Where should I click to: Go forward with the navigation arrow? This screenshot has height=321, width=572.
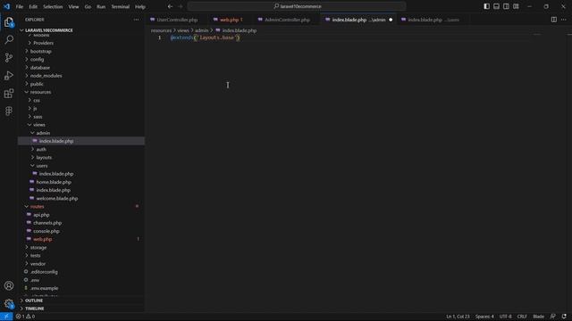tap(181, 6)
